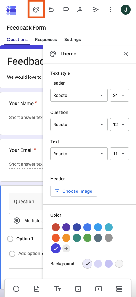Open the Text font size 11 dropdown
Viewport: 136px width, 297px height.
coord(120,154)
